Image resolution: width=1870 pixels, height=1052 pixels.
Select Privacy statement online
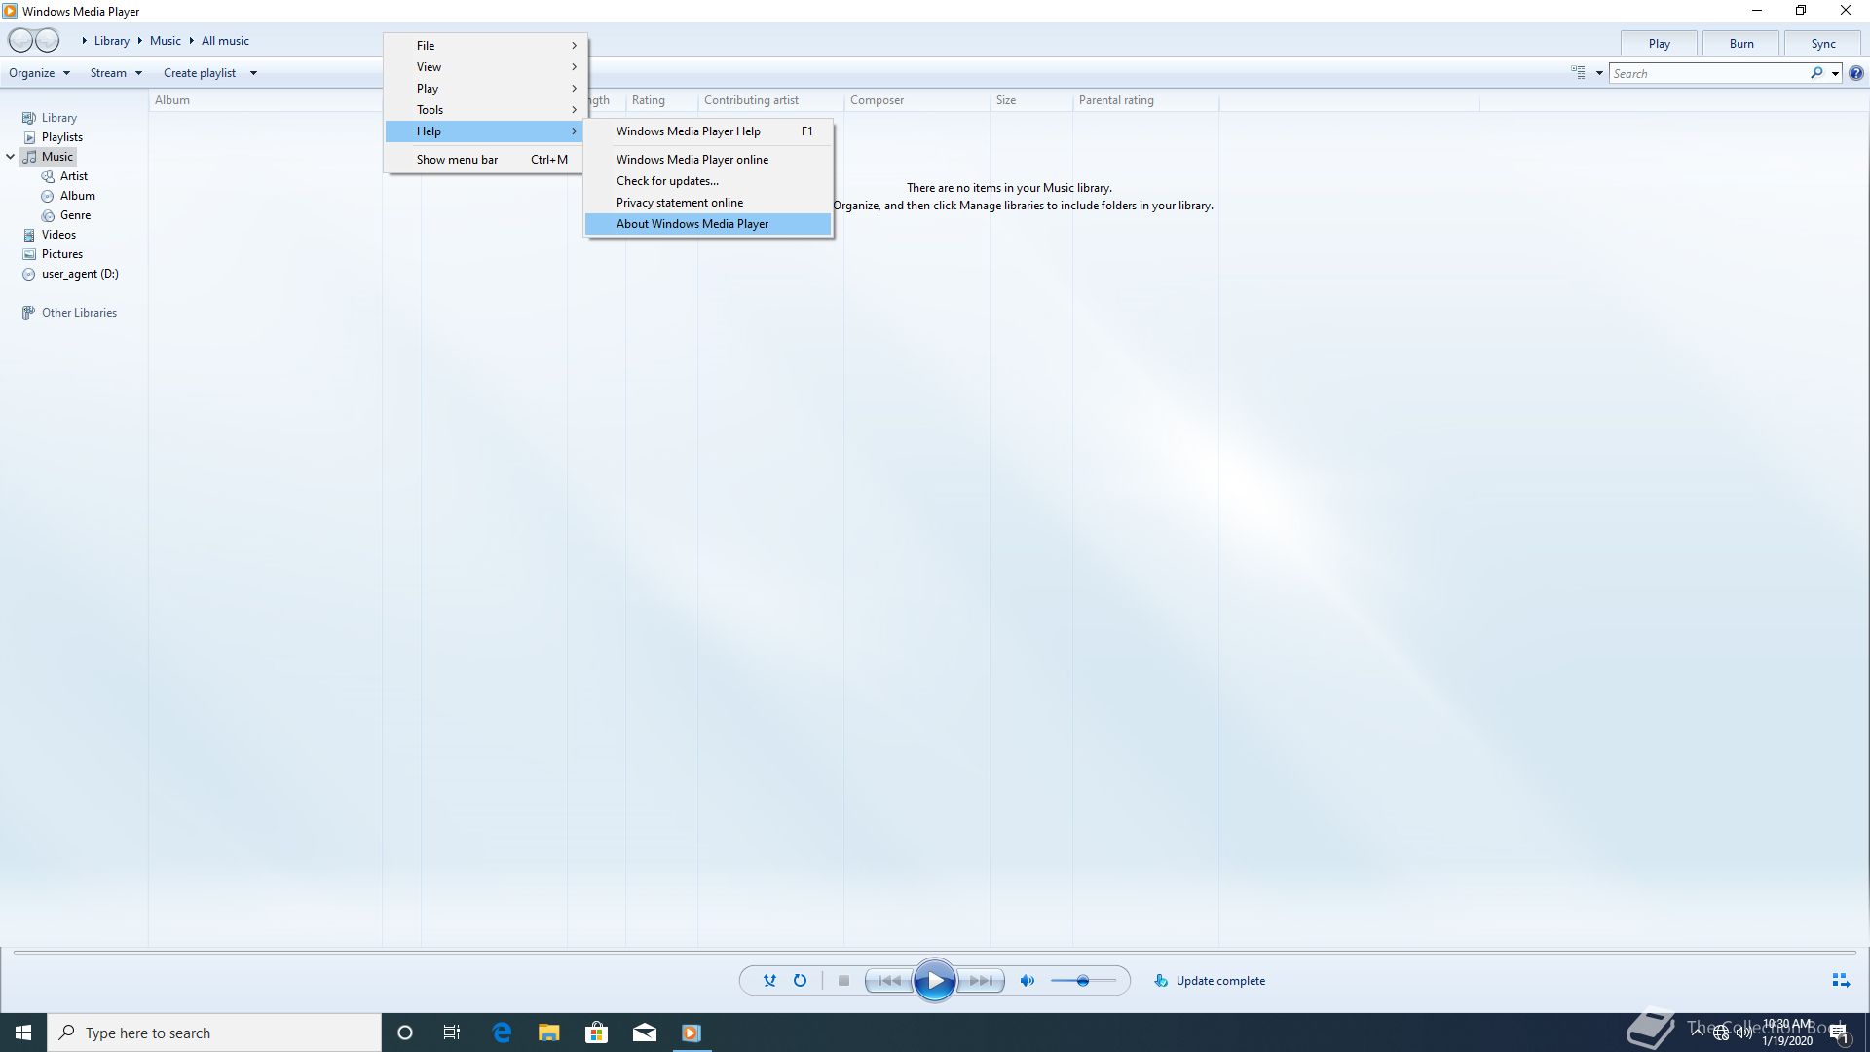708,203
